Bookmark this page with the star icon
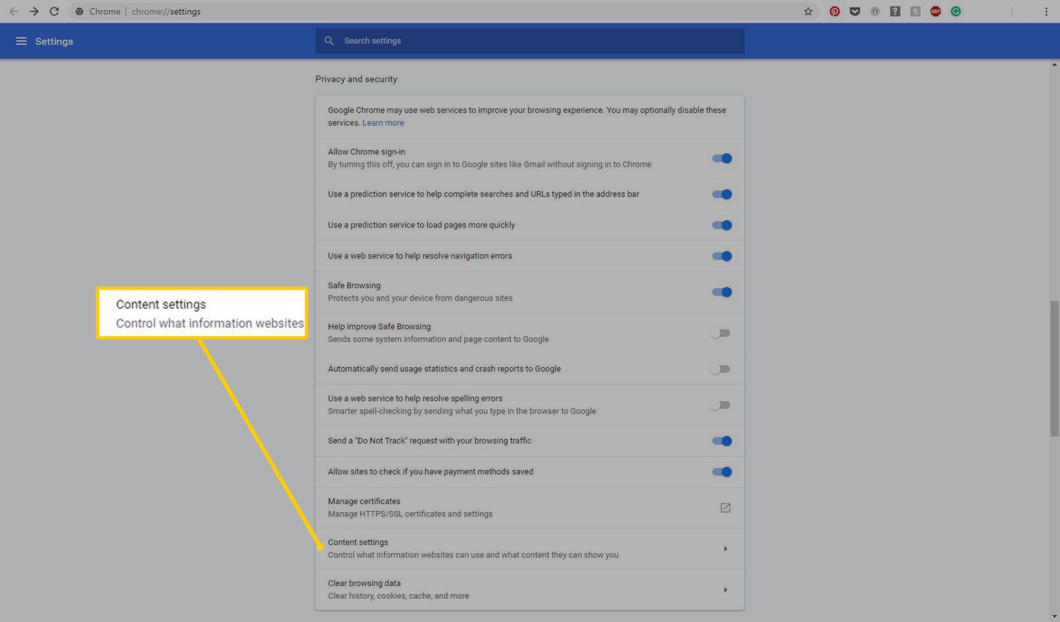1060x622 pixels. pyautogui.click(x=808, y=11)
